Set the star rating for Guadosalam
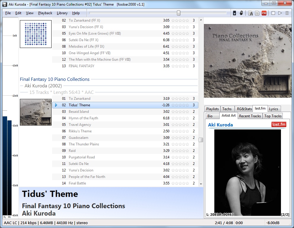 pyautogui.click(x=180, y=138)
